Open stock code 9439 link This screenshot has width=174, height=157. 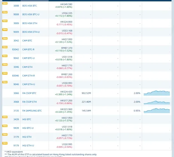pos(16,128)
